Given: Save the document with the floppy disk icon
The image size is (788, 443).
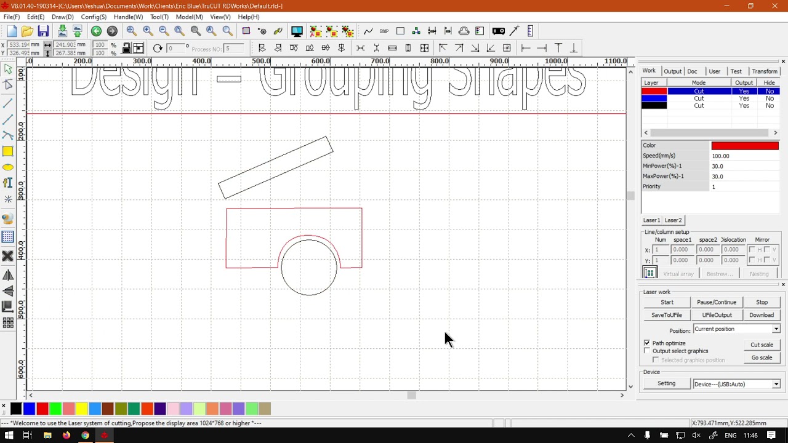Looking at the screenshot, I should 43,31.
